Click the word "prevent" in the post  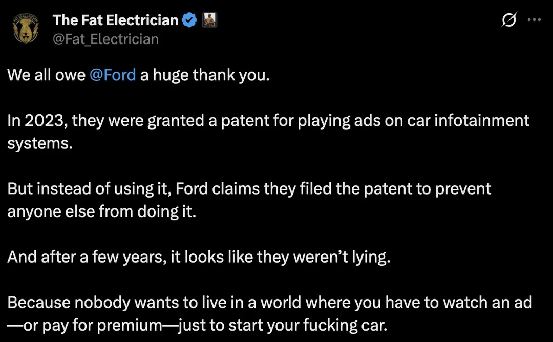tap(463, 189)
